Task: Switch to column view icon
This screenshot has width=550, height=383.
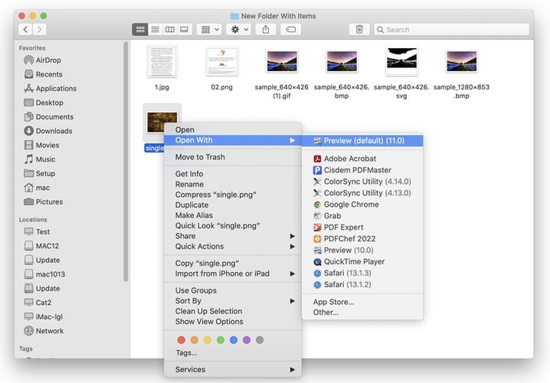Action: click(x=169, y=29)
